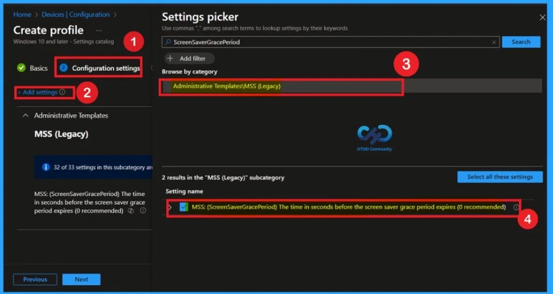Image resolution: width=553 pixels, height=294 pixels.
Task: Click the Next button
Action: point(82,279)
